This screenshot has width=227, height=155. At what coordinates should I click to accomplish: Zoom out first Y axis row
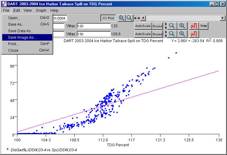172,26
